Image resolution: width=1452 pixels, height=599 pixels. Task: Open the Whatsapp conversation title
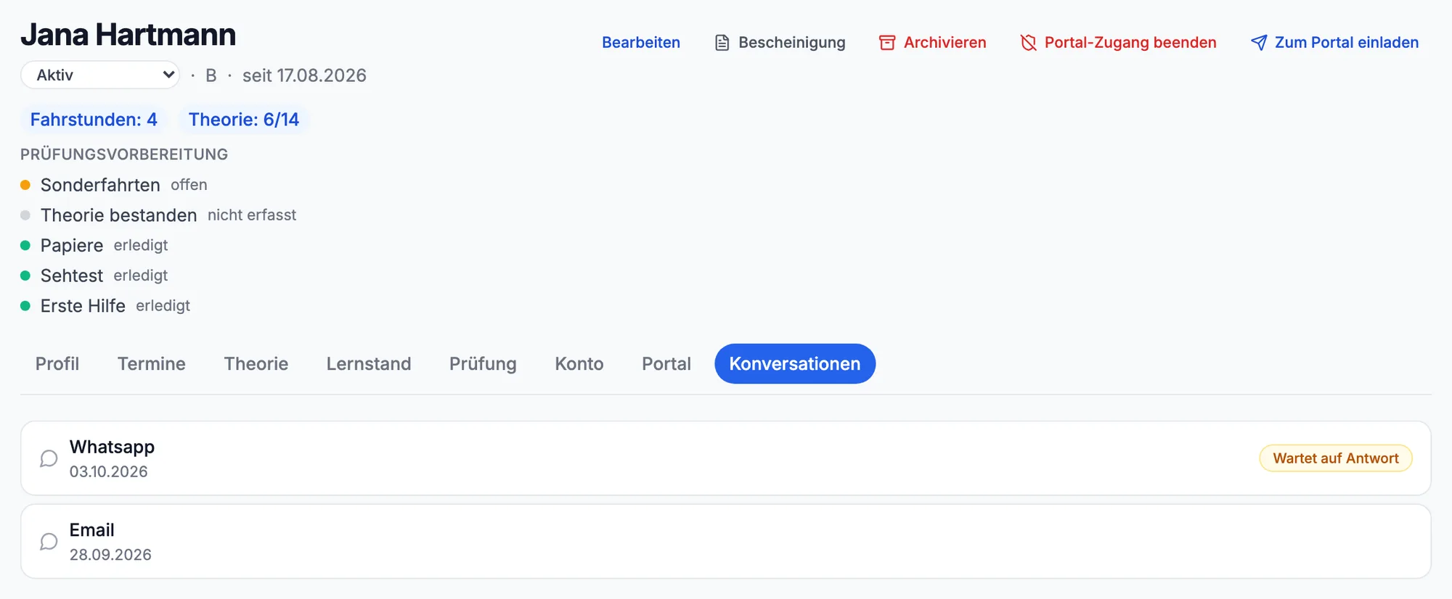click(x=112, y=447)
